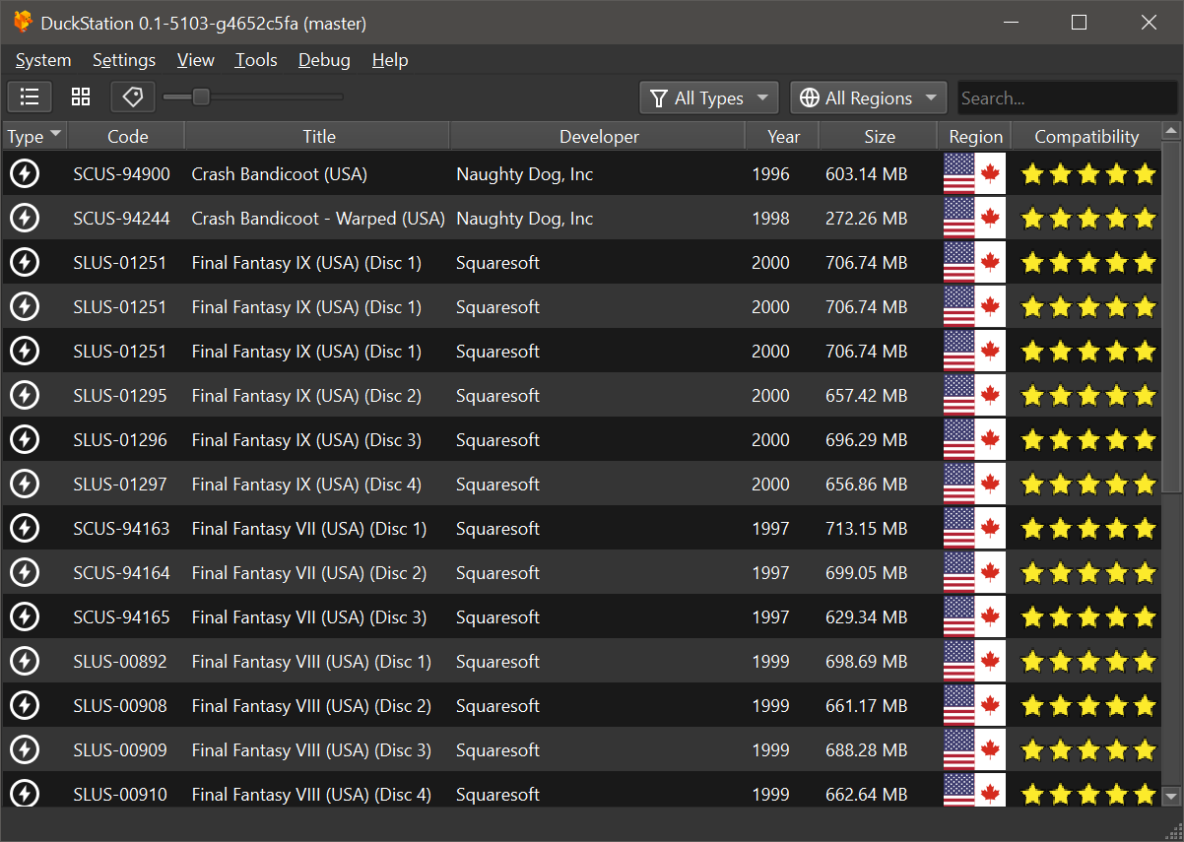Sort games by Title column header

click(x=318, y=137)
